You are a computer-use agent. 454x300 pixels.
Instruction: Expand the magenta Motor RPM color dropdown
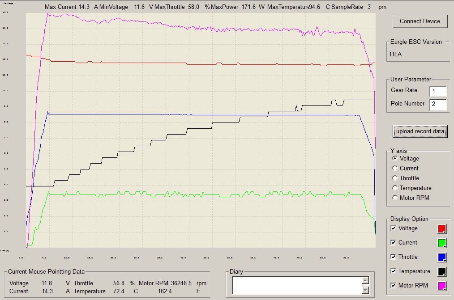pos(442,286)
